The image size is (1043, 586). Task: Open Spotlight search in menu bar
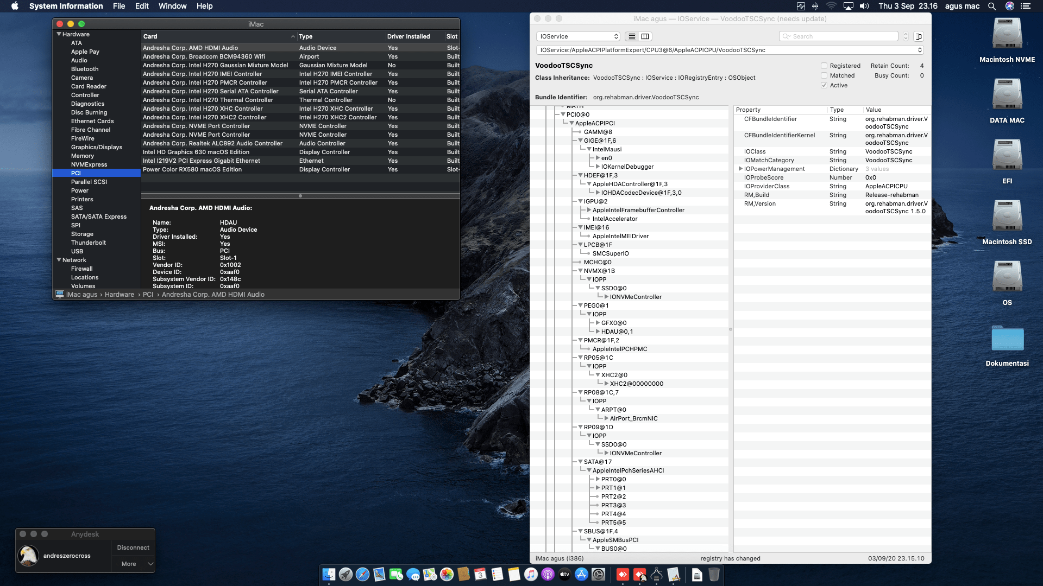coord(991,6)
